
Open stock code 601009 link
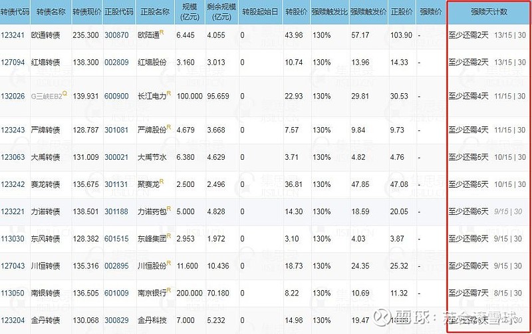[x=116, y=293]
